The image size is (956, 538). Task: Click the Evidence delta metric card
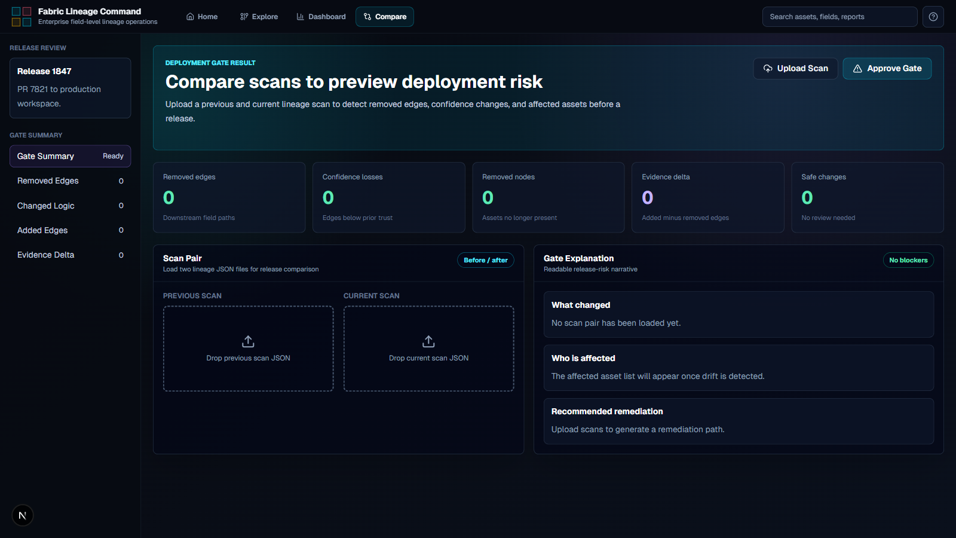tap(708, 197)
